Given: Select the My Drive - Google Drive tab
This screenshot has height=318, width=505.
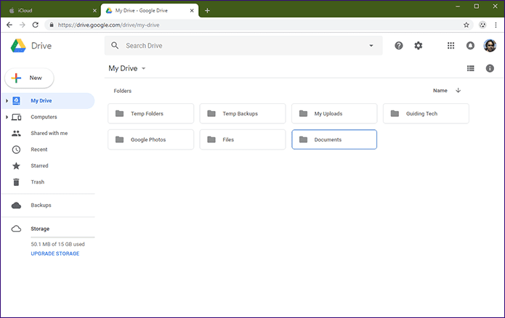Looking at the screenshot, I should point(150,10).
